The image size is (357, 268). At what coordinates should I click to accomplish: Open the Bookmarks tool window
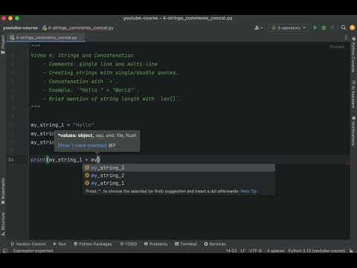3,191
